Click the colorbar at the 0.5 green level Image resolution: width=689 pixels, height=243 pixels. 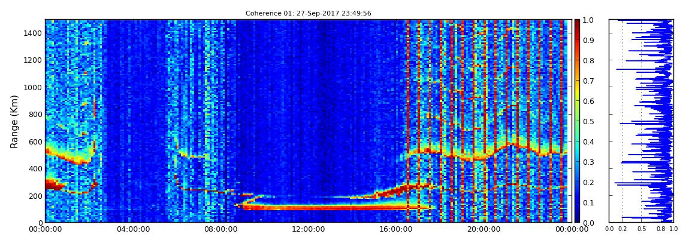[x=576, y=121]
